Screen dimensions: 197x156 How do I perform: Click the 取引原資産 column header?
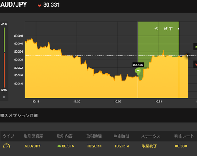pyautogui.click(x=34, y=136)
